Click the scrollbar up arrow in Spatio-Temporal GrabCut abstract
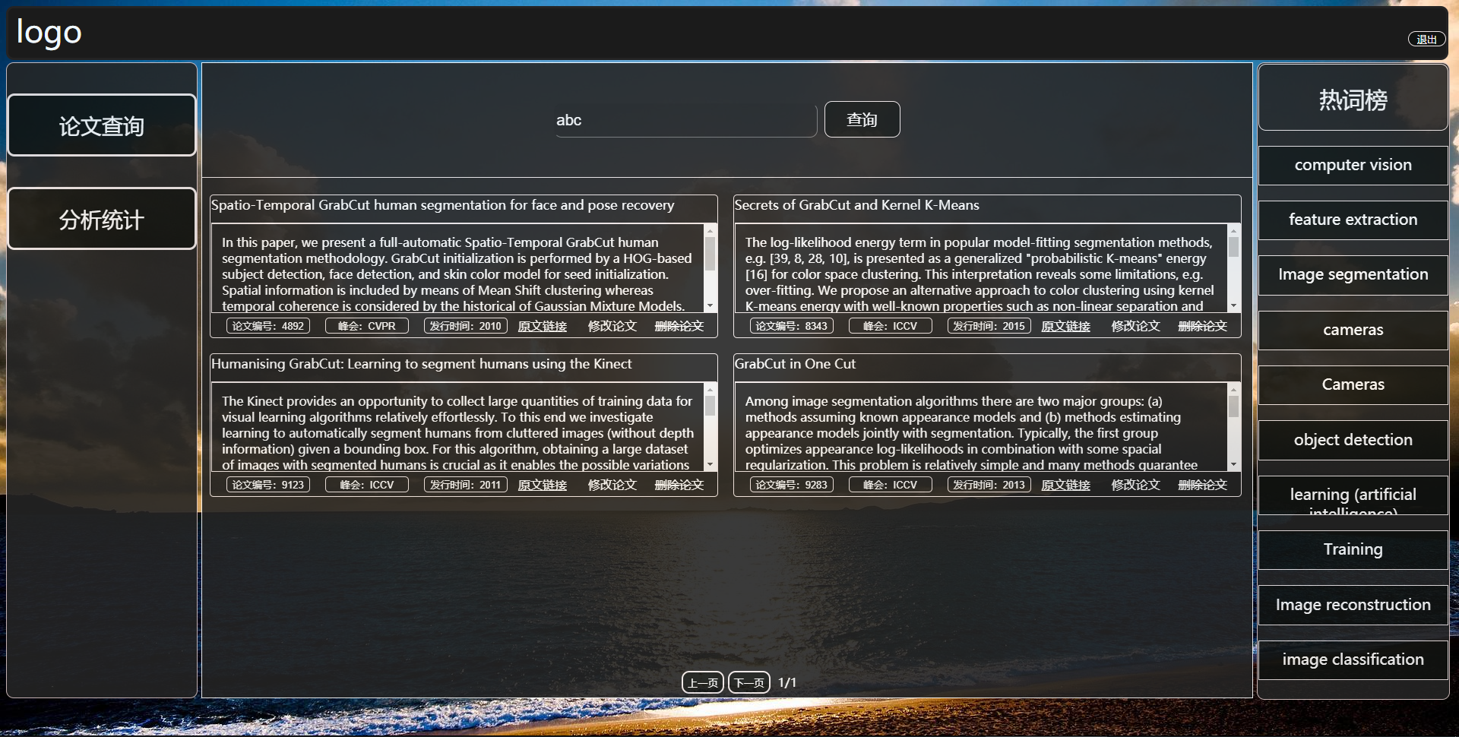 (x=710, y=230)
